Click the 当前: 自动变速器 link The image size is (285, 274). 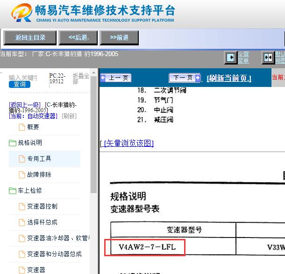click(x=33, y=116)
